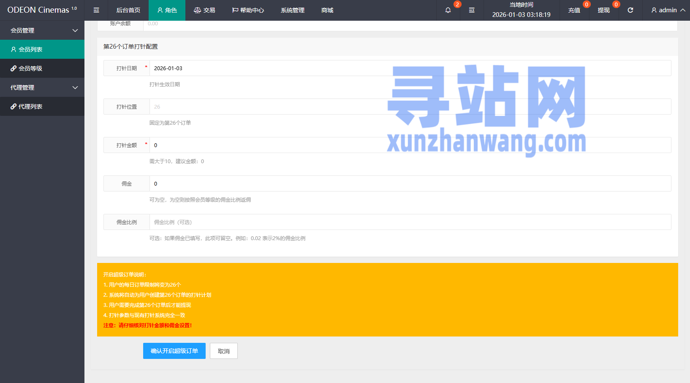The height and width of the screenshot is (383, 690).
Task: Collapse the 会员管理 sidebar section
Action: [42, 30]
